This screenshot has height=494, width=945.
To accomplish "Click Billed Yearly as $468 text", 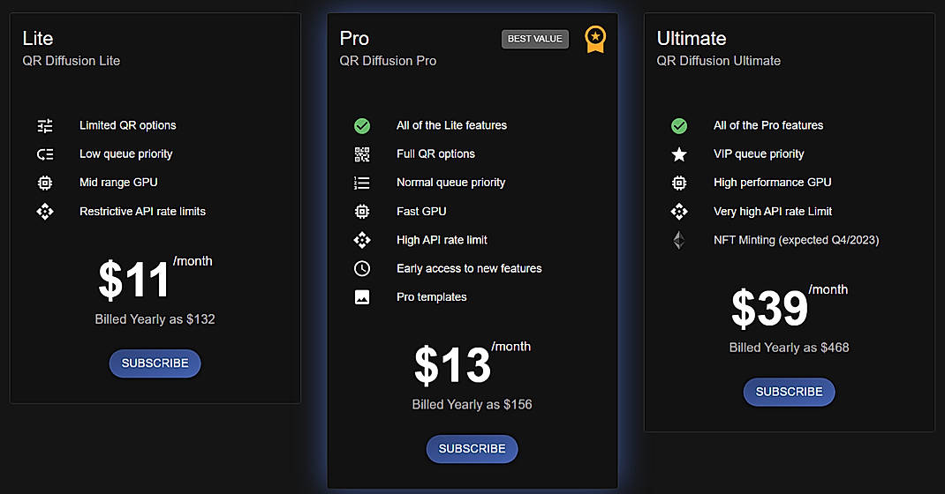I will [x=789, y=348].
